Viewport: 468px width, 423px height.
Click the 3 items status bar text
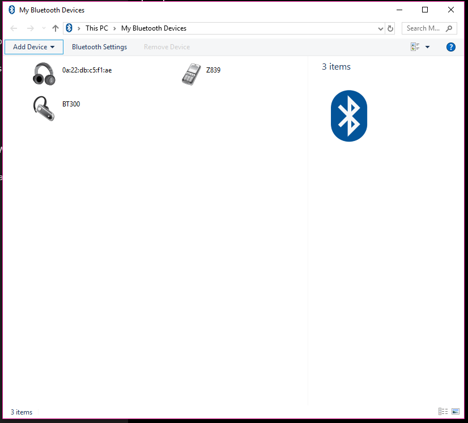tap(22, 412)
